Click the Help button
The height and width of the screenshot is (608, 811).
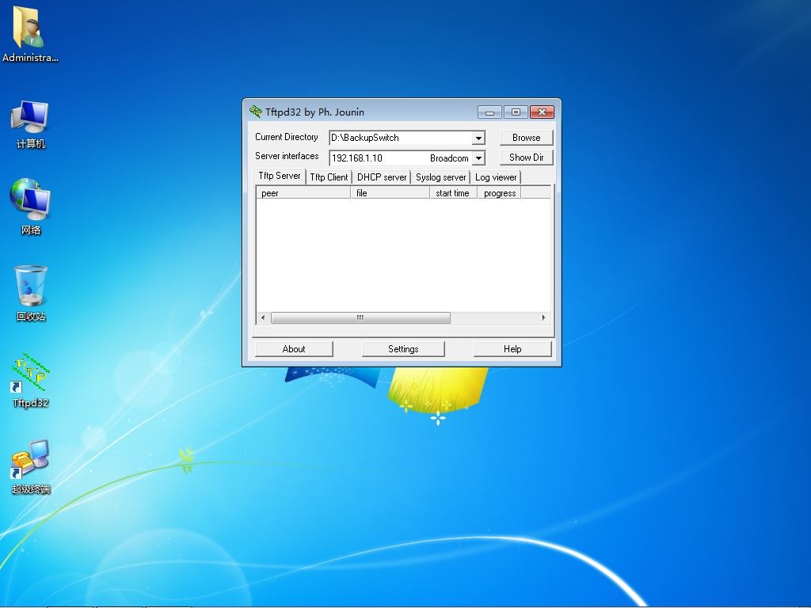(x=512, y=349)
